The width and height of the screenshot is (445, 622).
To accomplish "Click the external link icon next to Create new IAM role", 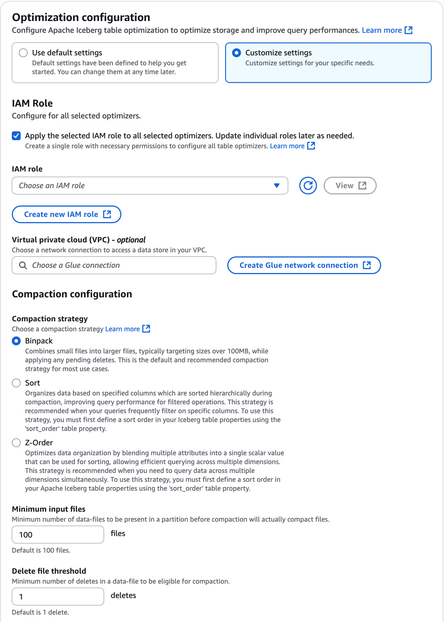I will click(x=107, y=214).
